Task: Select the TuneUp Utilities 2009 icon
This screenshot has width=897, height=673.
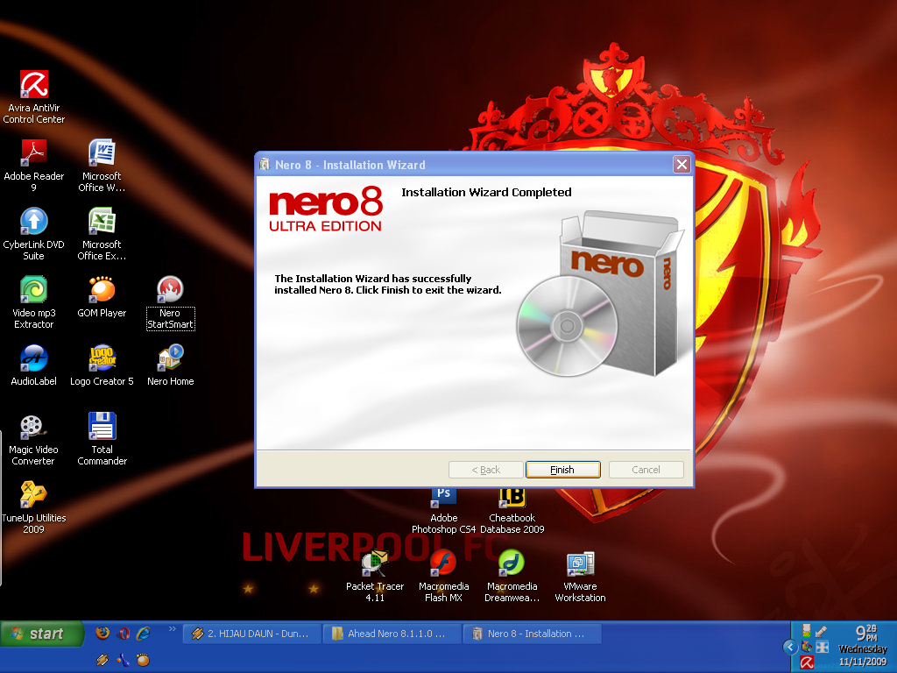Action: click(34, 507)
